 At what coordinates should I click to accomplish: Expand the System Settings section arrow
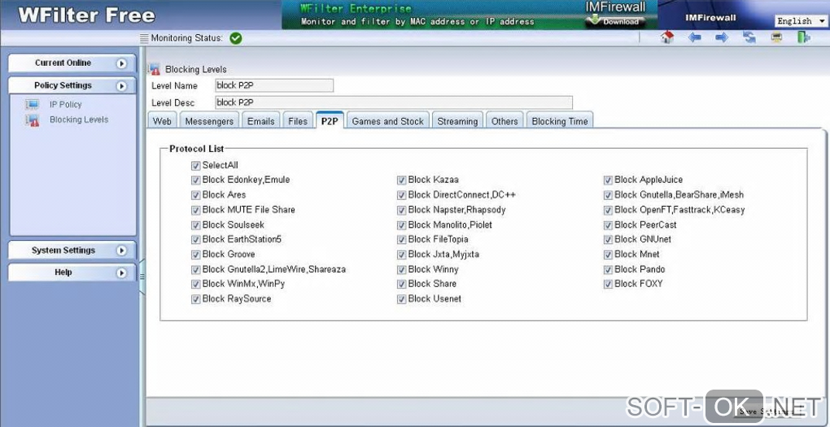click(122, 251)
